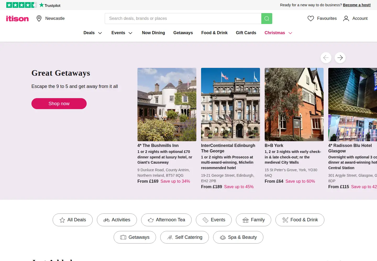Click the bicycle icon in Activities

[107, 220]
